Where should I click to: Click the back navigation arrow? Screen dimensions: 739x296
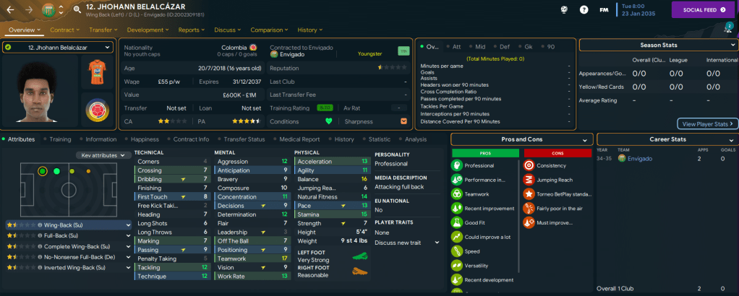[11, 10]
